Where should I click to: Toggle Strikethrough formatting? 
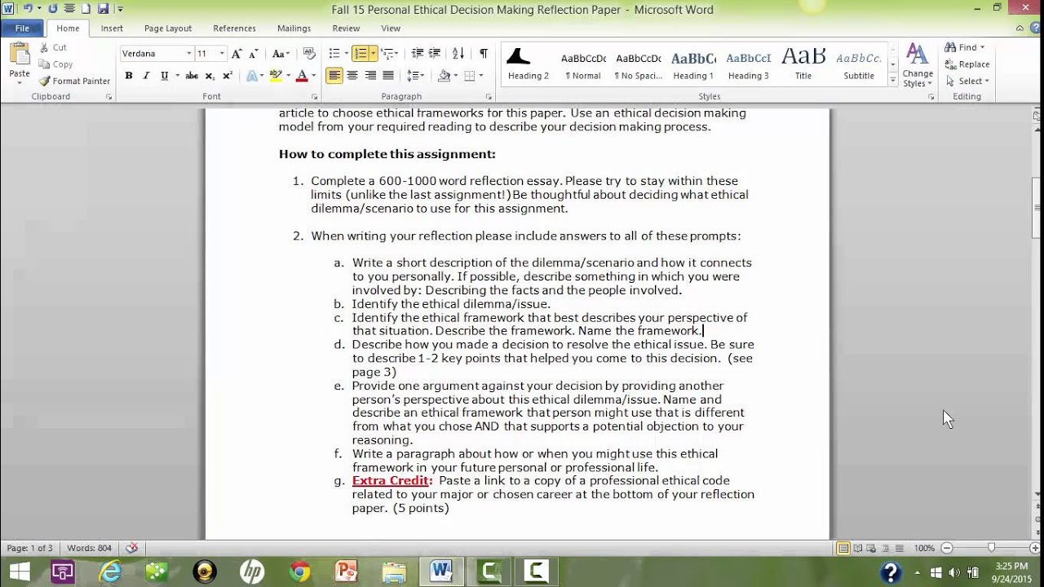[x=192, y=76]
